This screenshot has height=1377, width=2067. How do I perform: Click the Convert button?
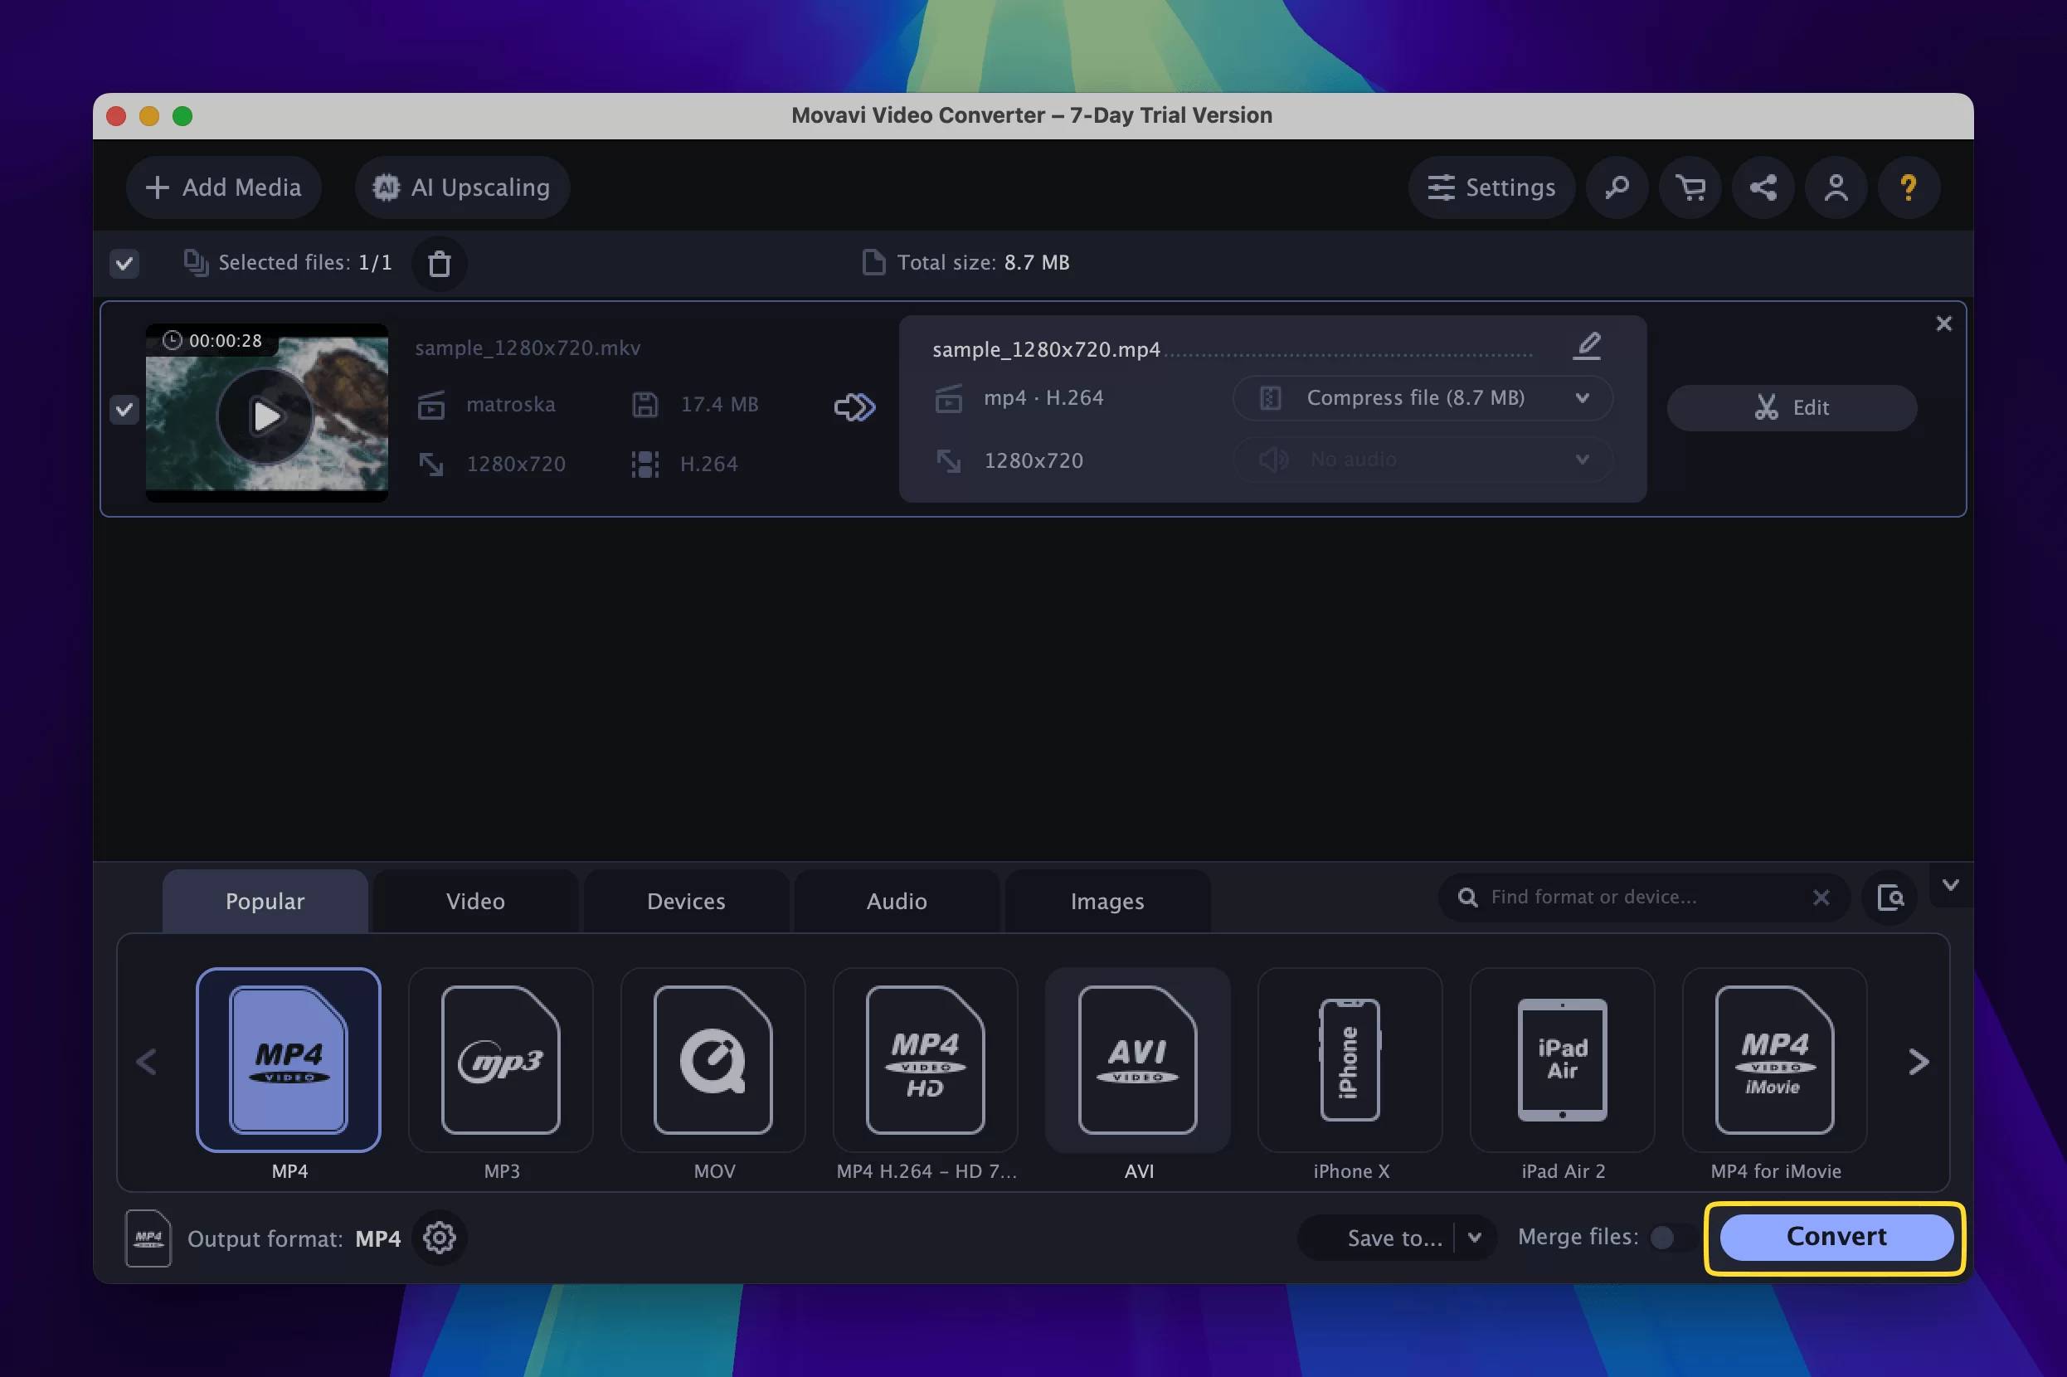1836,1237
